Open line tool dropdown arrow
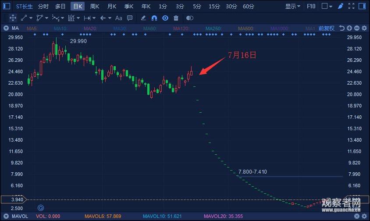Viewport: 370px width, 221px height. pyautogui.click(x=31, y=18)
